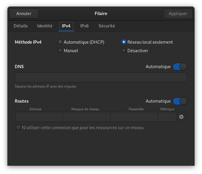Switch to the IPv6 tab
Screen dimensions: 202x174
(x=84, y=26)
